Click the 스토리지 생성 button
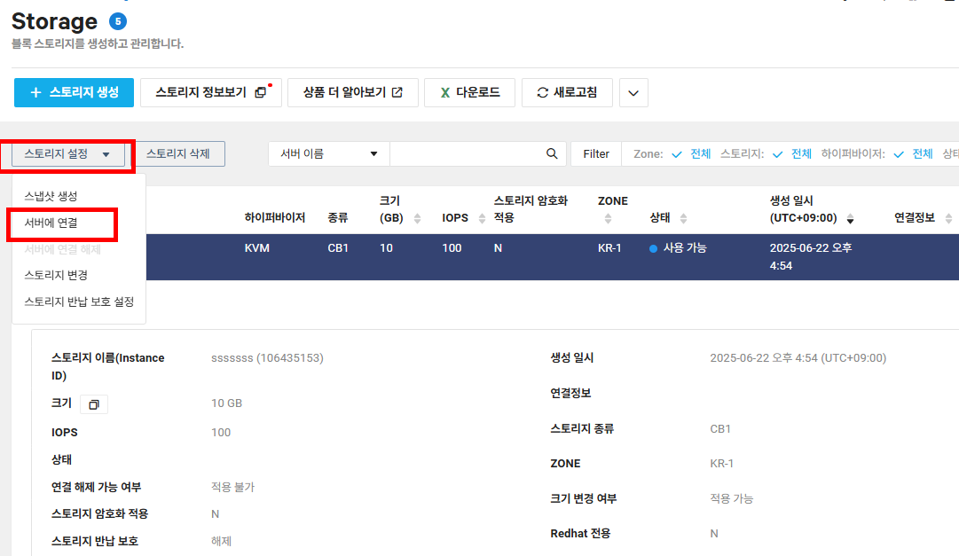Image resolution: width=959 pixels, height=556 pixels. [x=74, y=92]
